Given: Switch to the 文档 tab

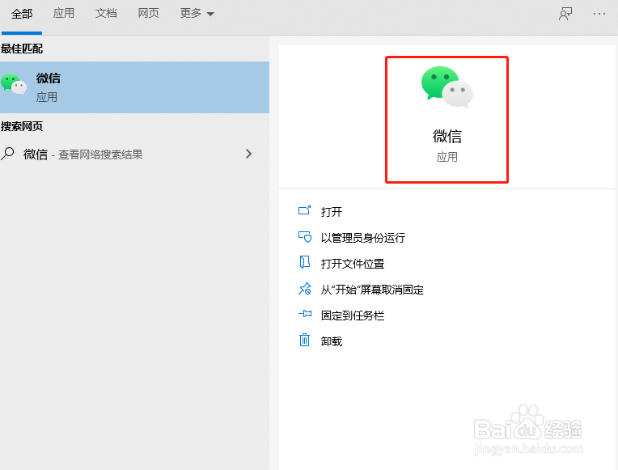Looking at the screenshot, I should (106, 14).
